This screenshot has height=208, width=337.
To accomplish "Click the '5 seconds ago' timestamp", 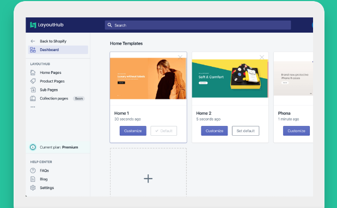I will coord(209,119).
